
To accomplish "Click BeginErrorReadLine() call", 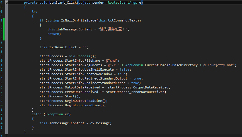I will coord(84,105).
